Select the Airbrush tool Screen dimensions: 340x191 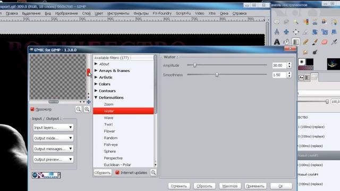coord(334,42)
